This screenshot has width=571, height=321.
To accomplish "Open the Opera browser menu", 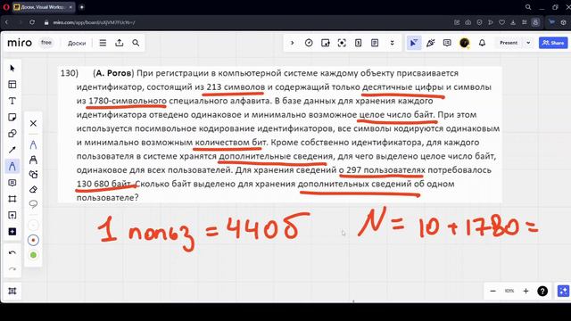I will (x=5, y=7).
